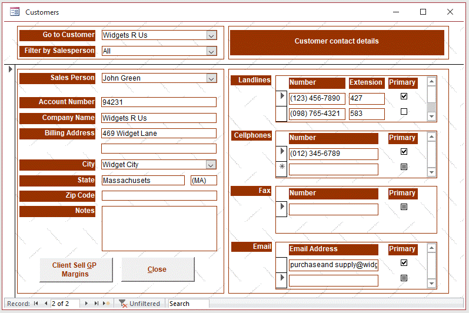Select main form record selector arrow
469x313 pixels.
(11, 69)
